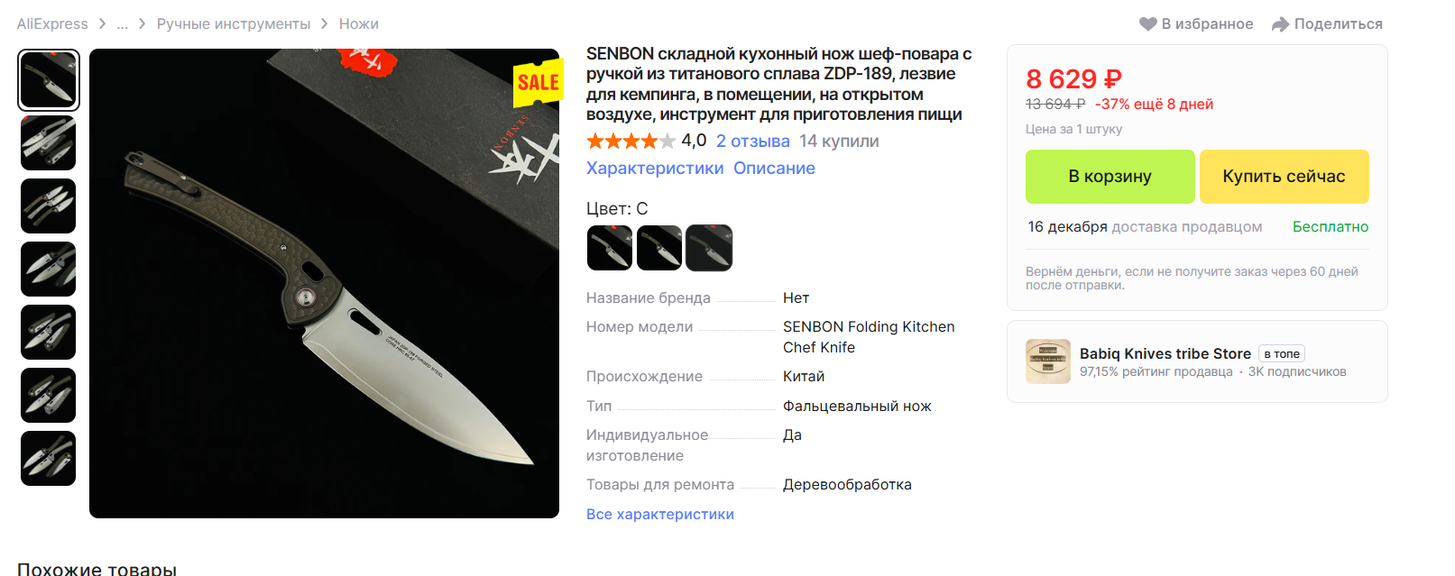1455x576 pixels.
Task: Expand Все характеристики link
Action: pos(660,515)
